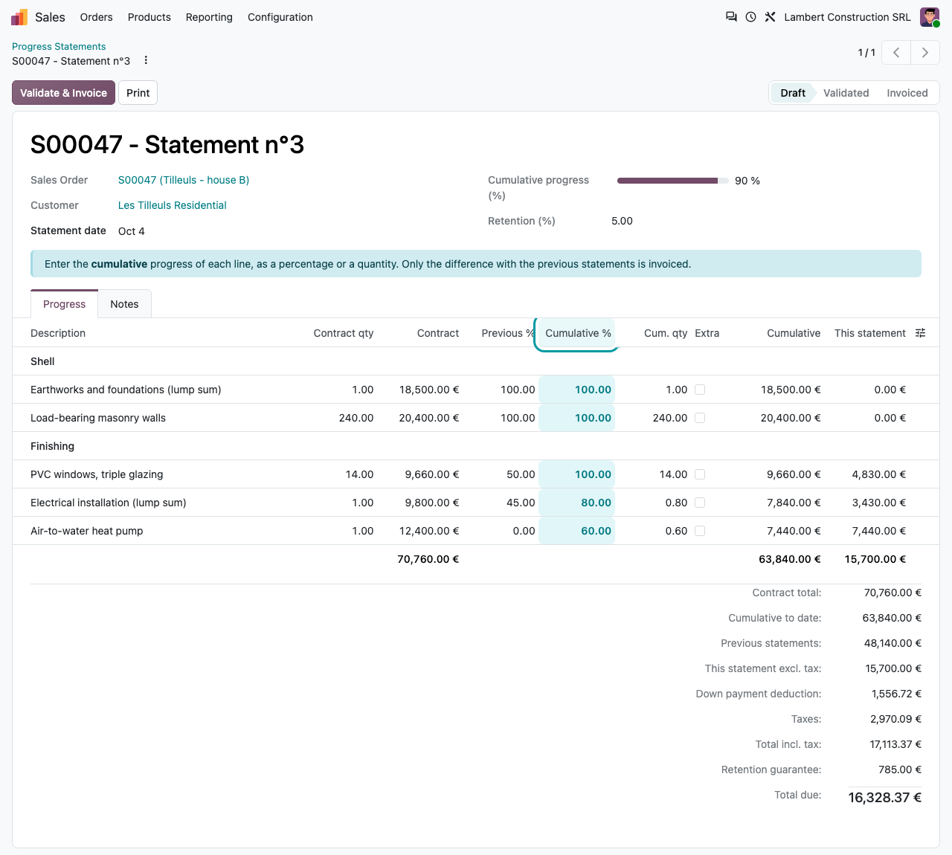Image resolution: width=952 pixels, height=855 pixels.
Task: Open the Reporting menu
Action: (209, 17)
